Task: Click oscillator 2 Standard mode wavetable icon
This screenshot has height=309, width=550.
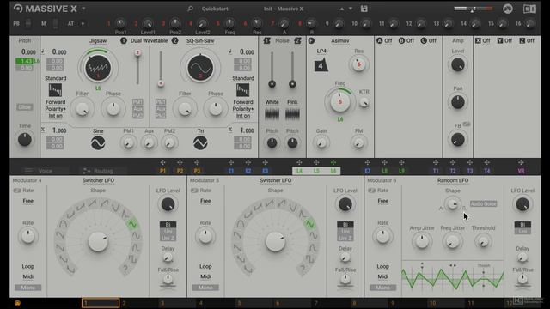Action: [x=242, y=90]
